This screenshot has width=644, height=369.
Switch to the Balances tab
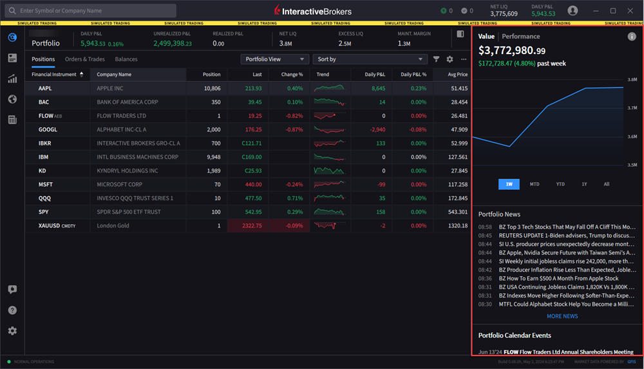pyautogui.click(x=126, y=59)
